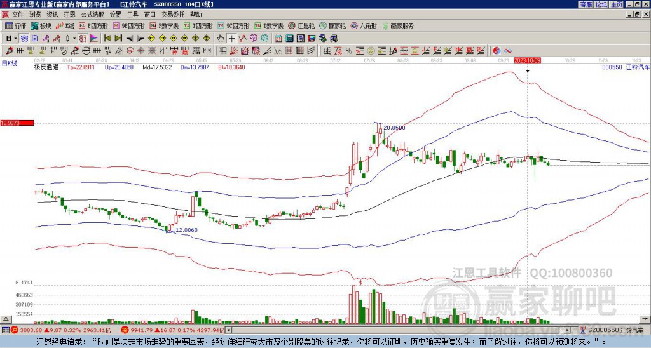Select the percent sign tool

click(x=349, y=51)
